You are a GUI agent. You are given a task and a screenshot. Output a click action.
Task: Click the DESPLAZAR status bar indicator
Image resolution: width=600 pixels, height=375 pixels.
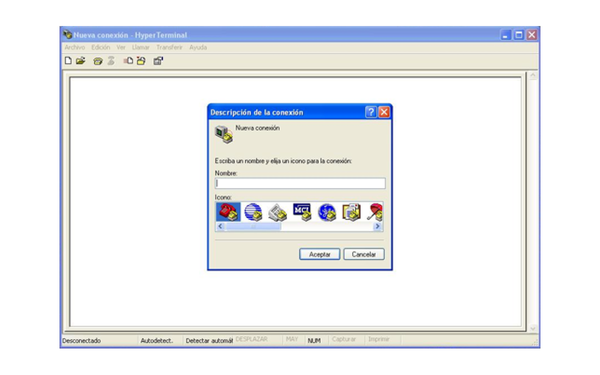(x=251, y=339)
